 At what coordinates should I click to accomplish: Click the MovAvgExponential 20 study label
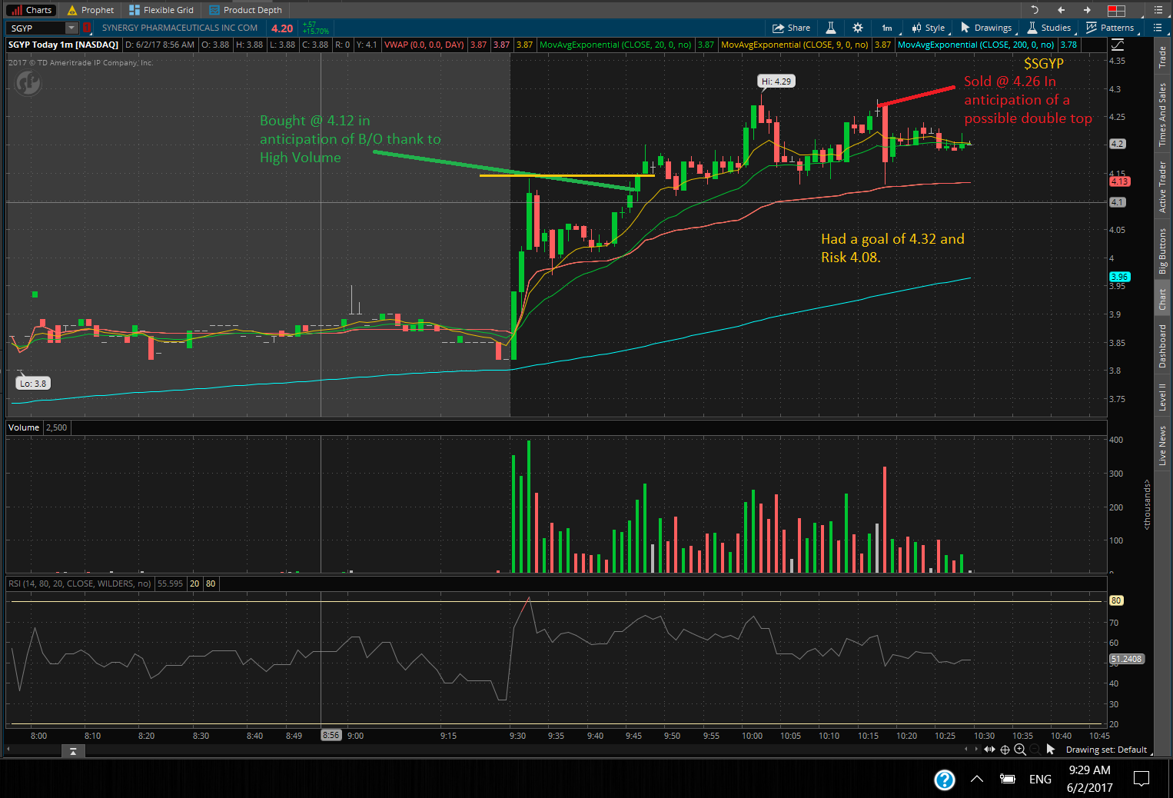[x=615, y=45]
